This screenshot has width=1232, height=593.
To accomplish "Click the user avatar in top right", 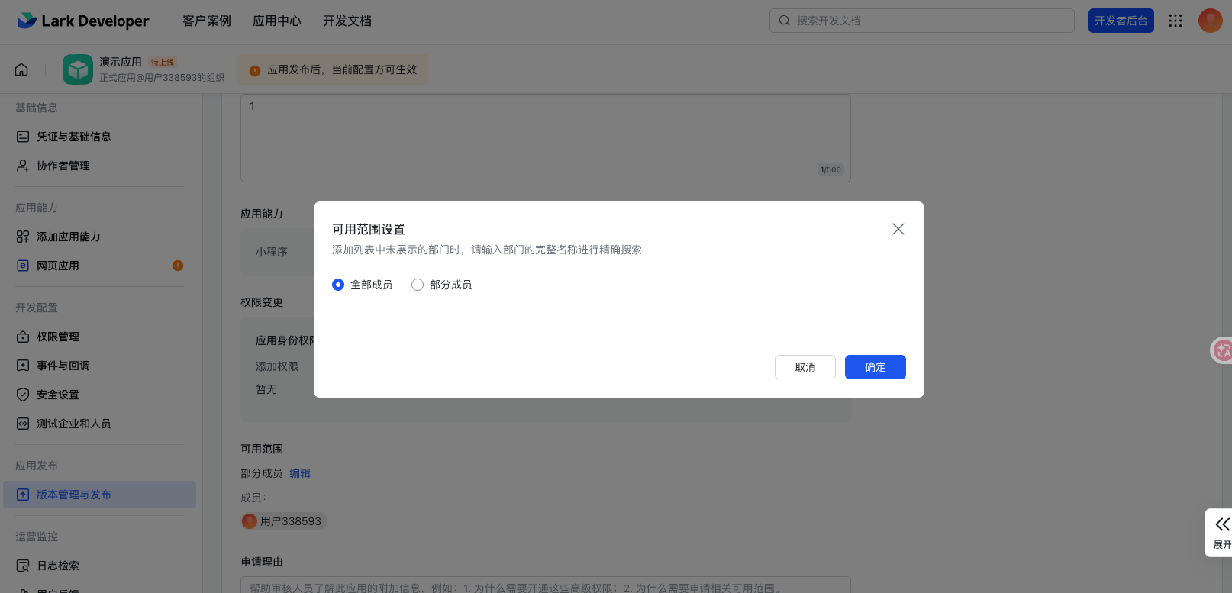I will [1210, 21].
